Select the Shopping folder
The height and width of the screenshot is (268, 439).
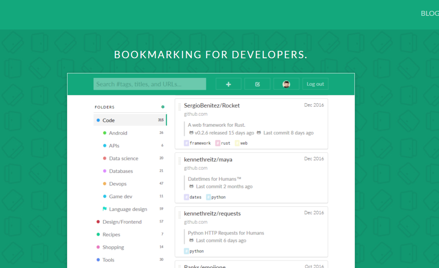(x=114, y=247)
